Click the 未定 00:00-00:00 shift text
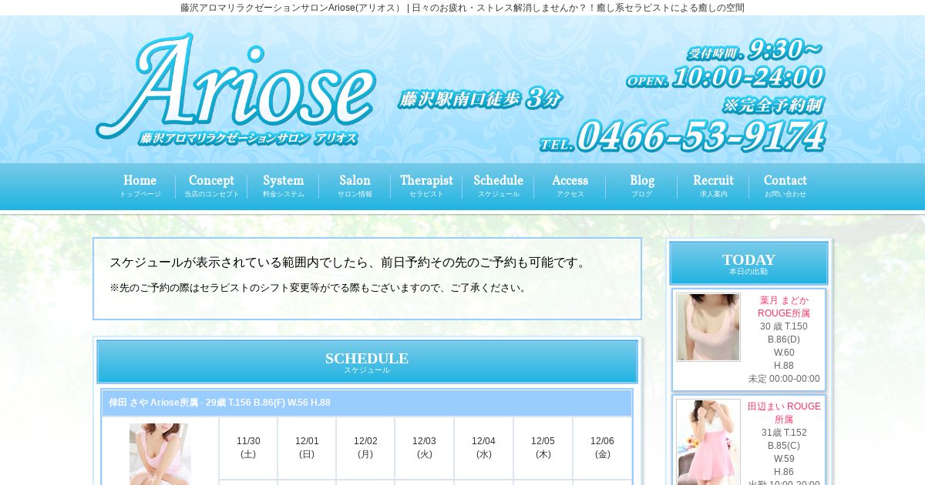Viewport: 925px width, 485px height. [x=784, y=379]
